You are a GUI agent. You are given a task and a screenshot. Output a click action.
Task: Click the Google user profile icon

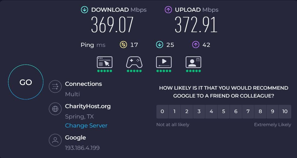pyautogui.click(x=55, y=140)
